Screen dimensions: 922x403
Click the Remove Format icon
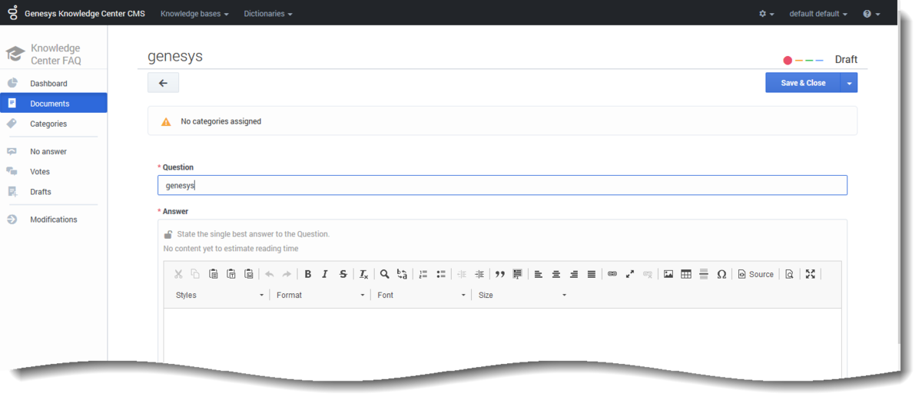(x=364, y=274)
